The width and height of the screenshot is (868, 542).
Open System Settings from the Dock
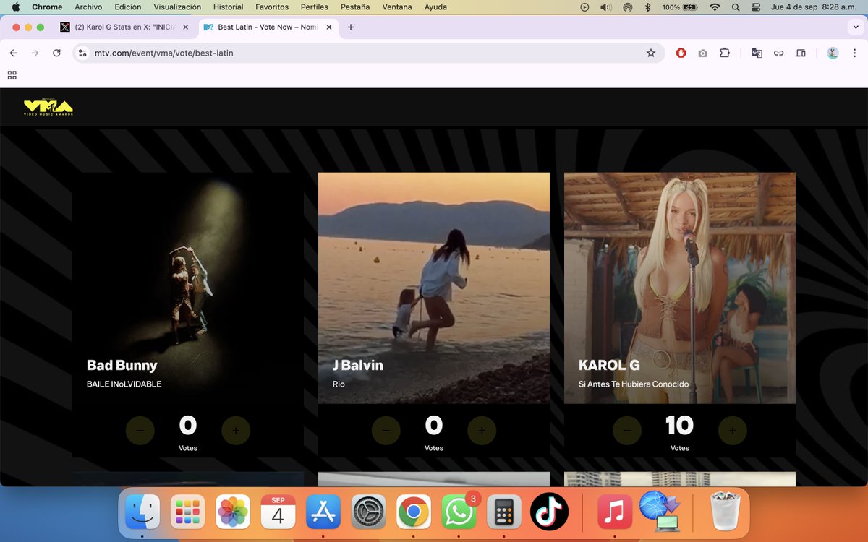(369, 512)
